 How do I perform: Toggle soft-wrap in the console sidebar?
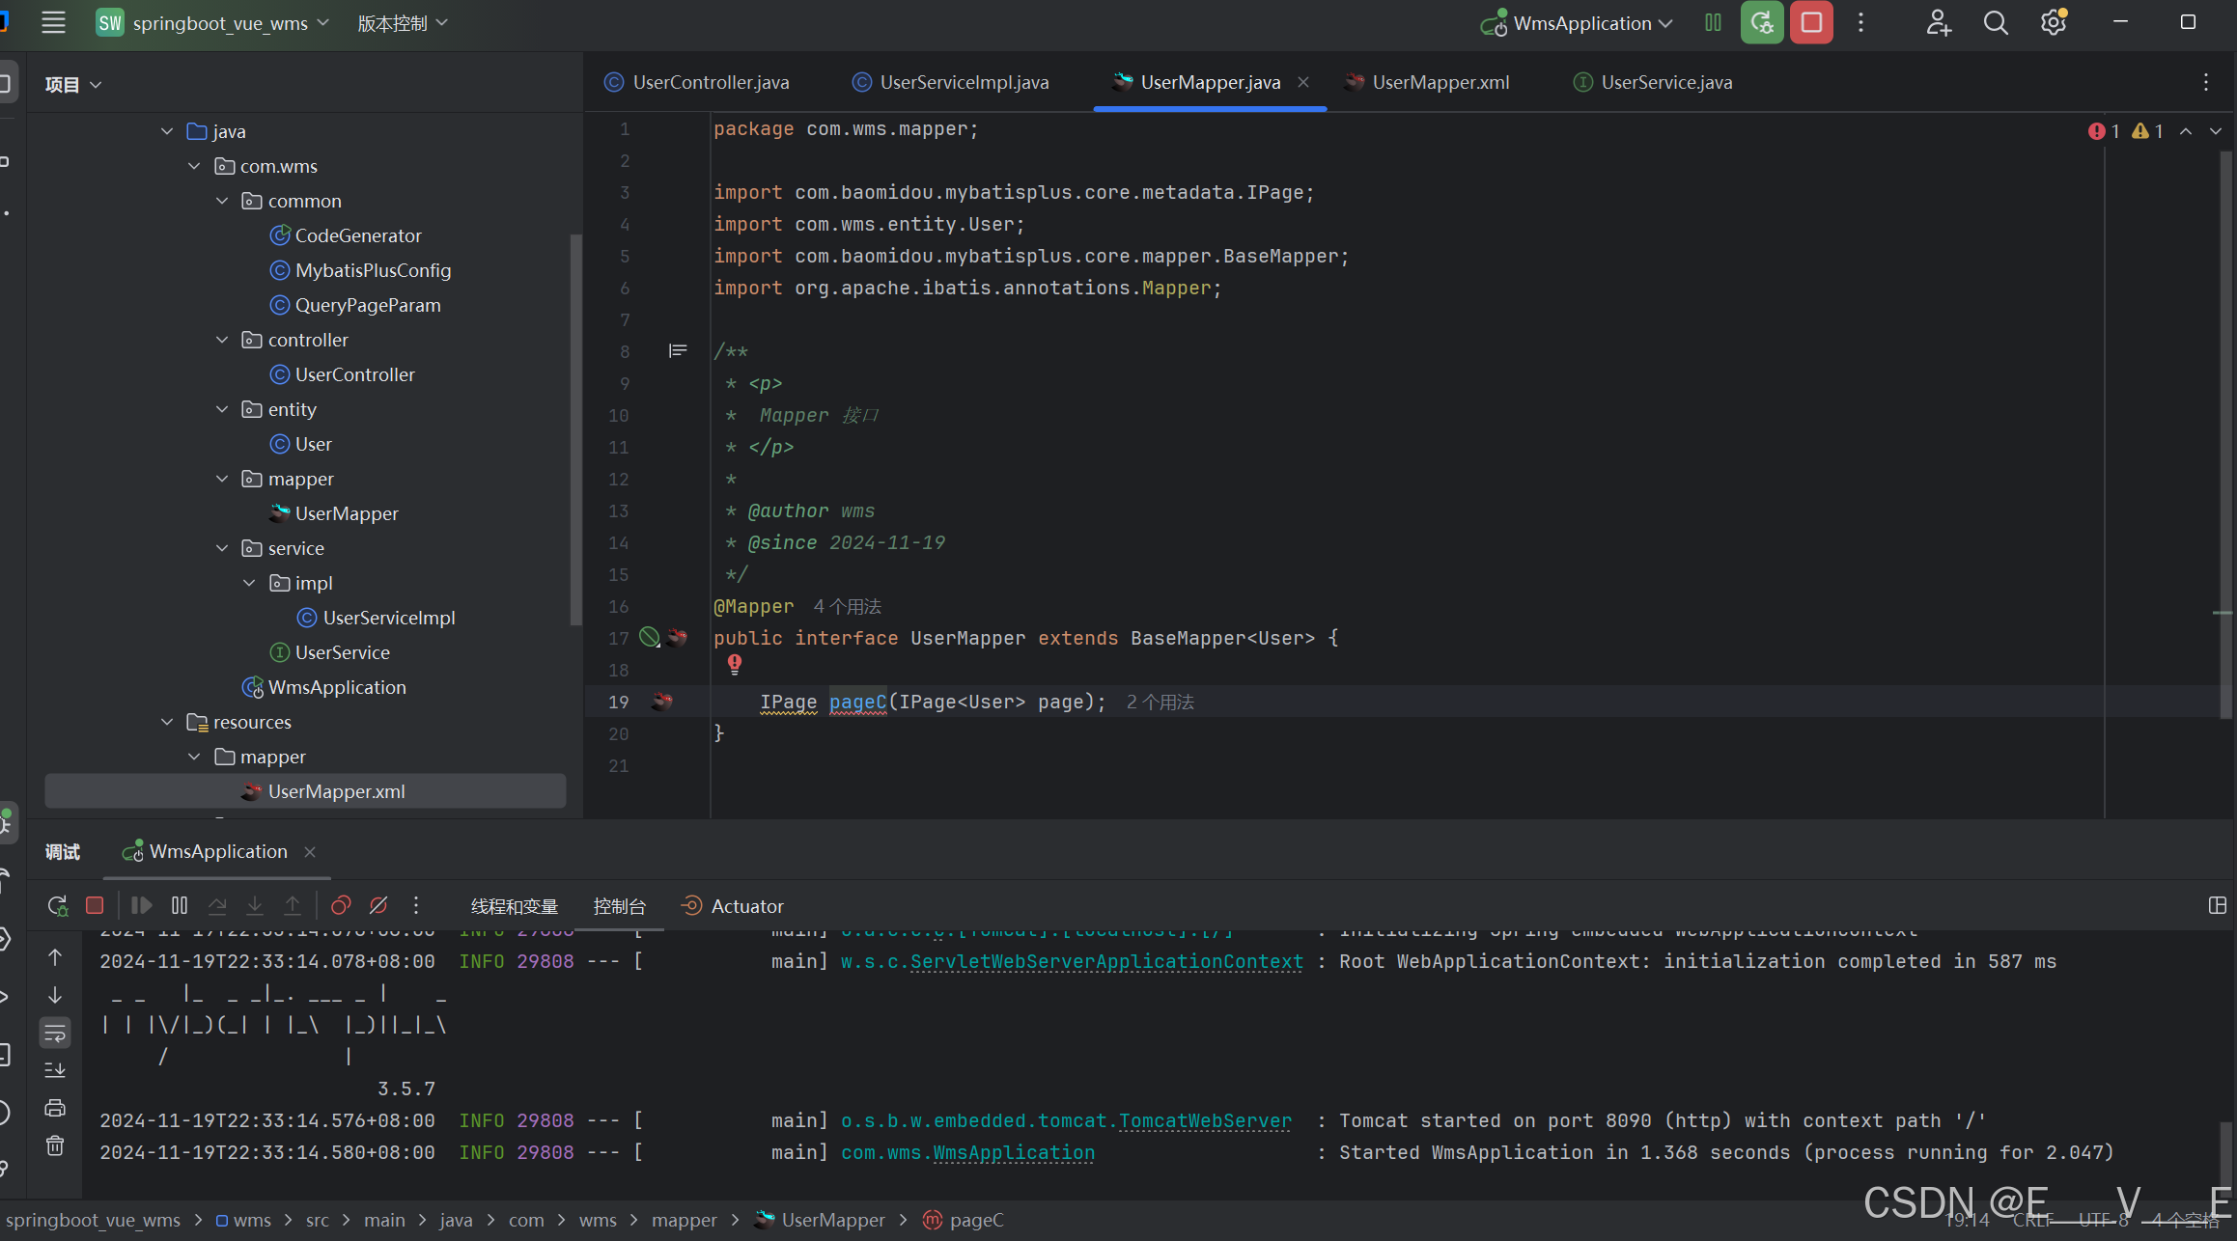click(x=55, y=1034)
